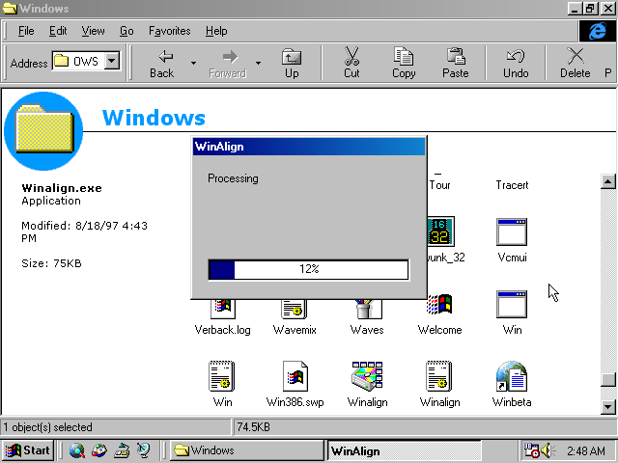Viewport: 618px width, 463px height.
Task: Click the WinAlign taskbar button
Action: pos(405,450)
